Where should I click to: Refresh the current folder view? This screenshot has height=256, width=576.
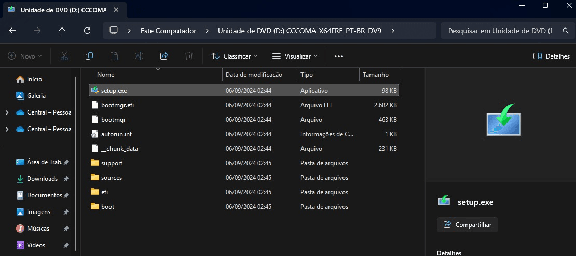click(x=87, y=31)
